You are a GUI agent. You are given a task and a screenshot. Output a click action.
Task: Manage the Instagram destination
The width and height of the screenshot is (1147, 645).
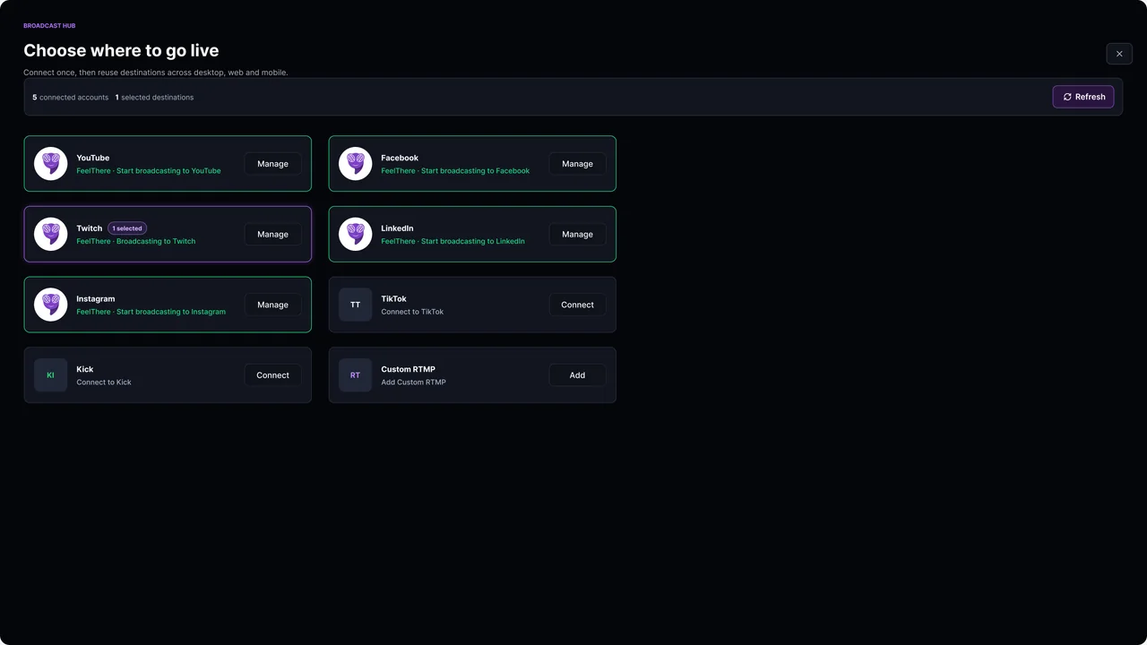273,305
